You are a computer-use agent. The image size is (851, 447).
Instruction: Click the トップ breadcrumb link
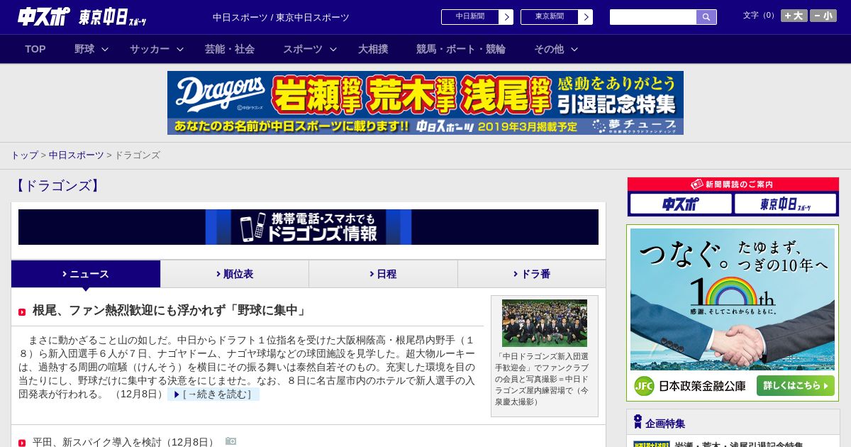click(24, 155)
